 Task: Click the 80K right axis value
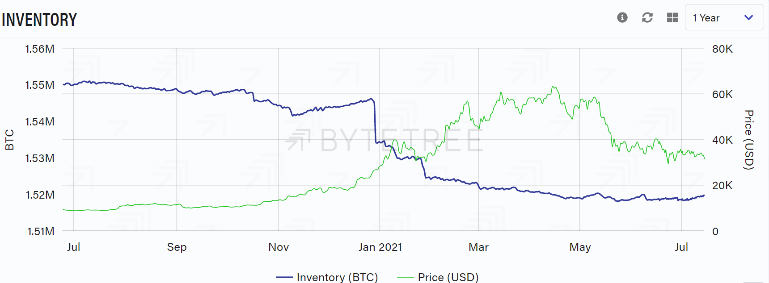point(722,49)
